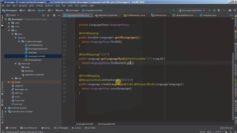
Task: Toggle fold marker at createLanguage method
Action: pyautogui.click(x=74, y=84)
